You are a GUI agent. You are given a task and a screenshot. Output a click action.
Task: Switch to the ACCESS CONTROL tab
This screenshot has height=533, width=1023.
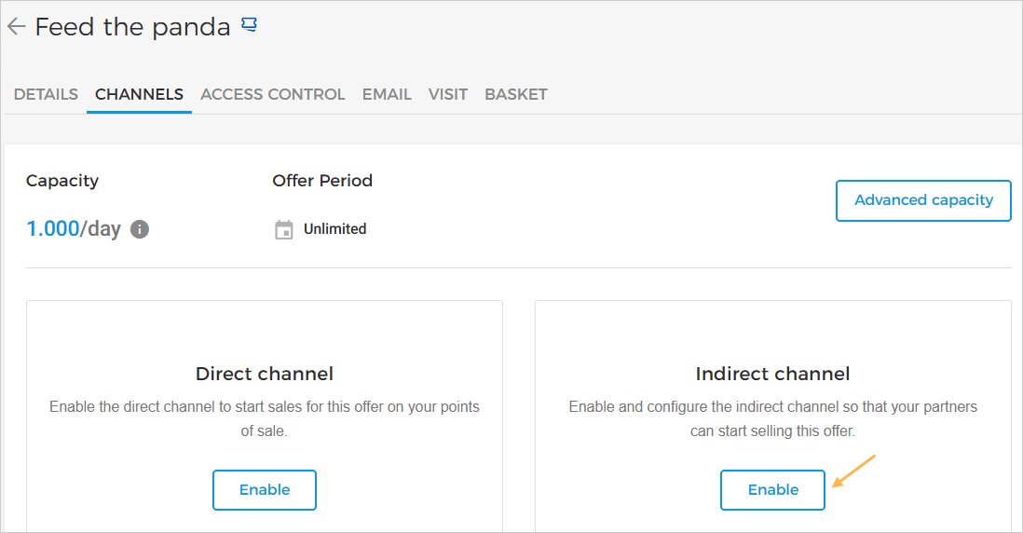pyautogui.click(x=272, y=94)
